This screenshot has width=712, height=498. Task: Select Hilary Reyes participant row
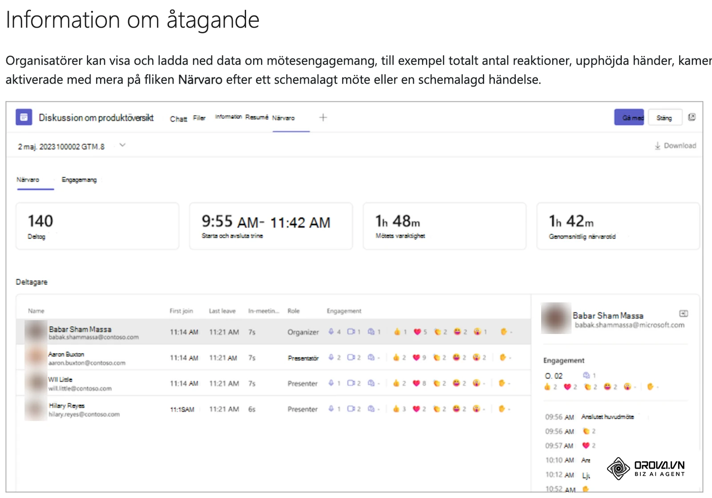point(273,409)
